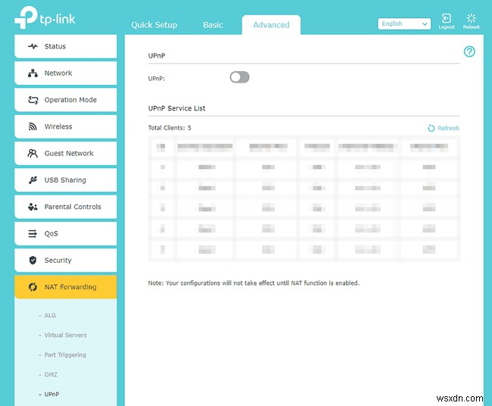Switch to the Quick Setup tab
Screen dimensions: 492x406
(x=154, y=25)
